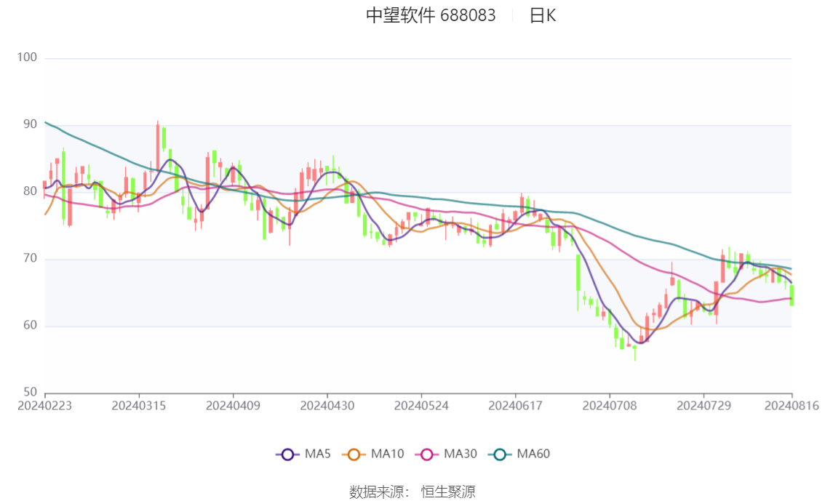Viewport: 825px width, 501px height.
Task: Click the 日K label
Action: 543,15
